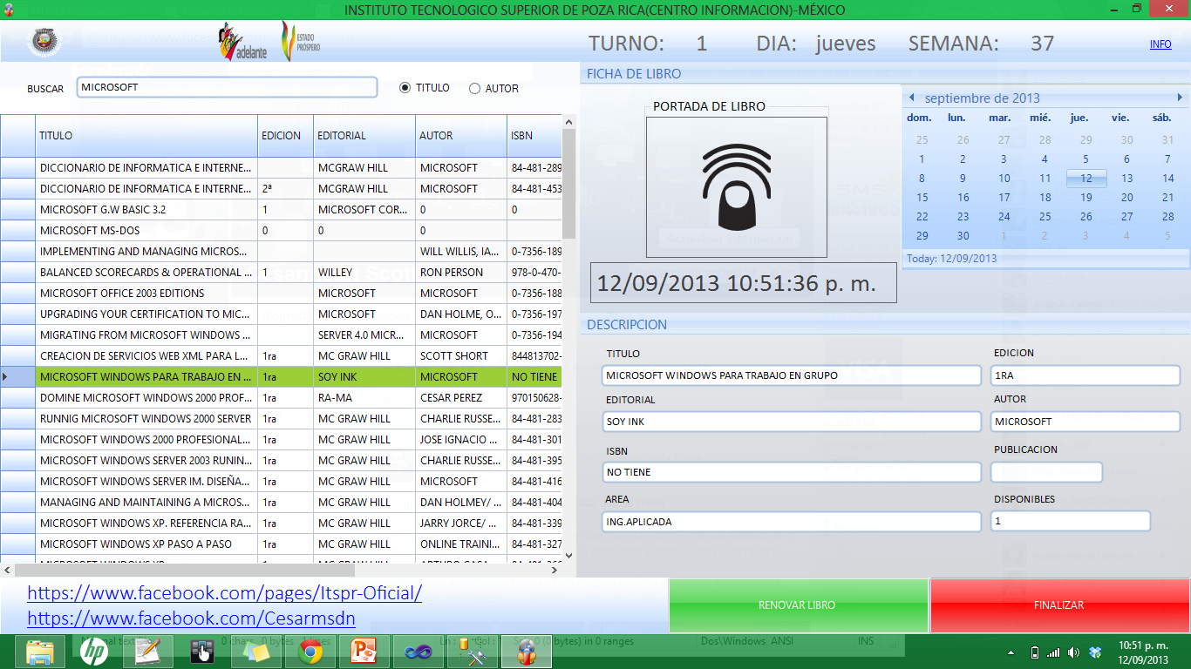1191x669 pixels.
Task: Click 'CESAR PEREZ' author cell
Action: click(x=461, y=398)
